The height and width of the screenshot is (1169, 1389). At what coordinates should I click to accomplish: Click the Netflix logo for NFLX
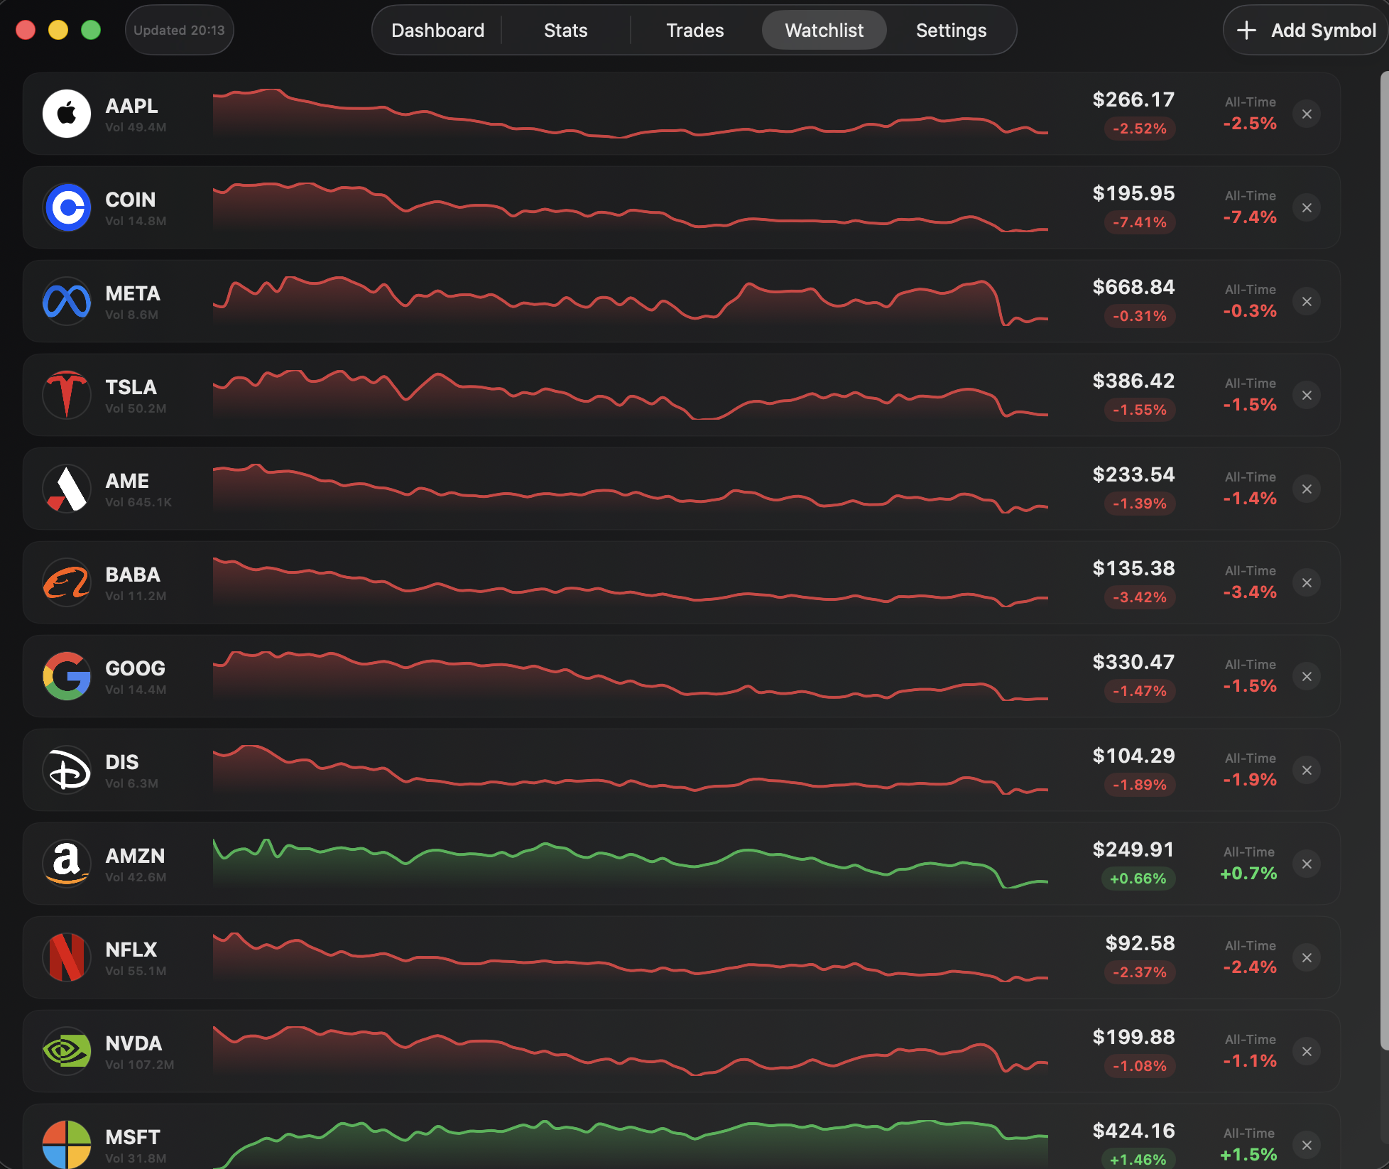67,957
